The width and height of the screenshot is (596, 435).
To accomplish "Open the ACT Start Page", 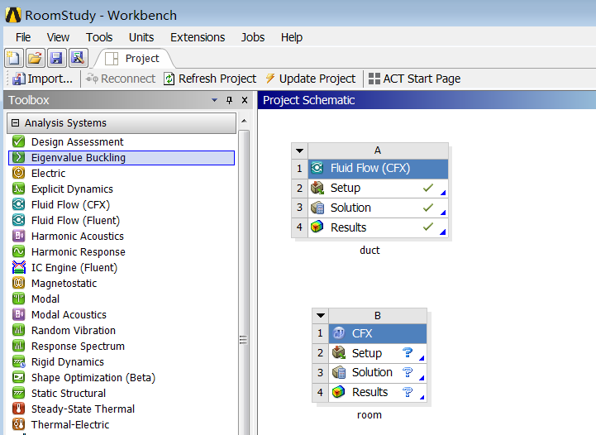I will tap(414, 79).
